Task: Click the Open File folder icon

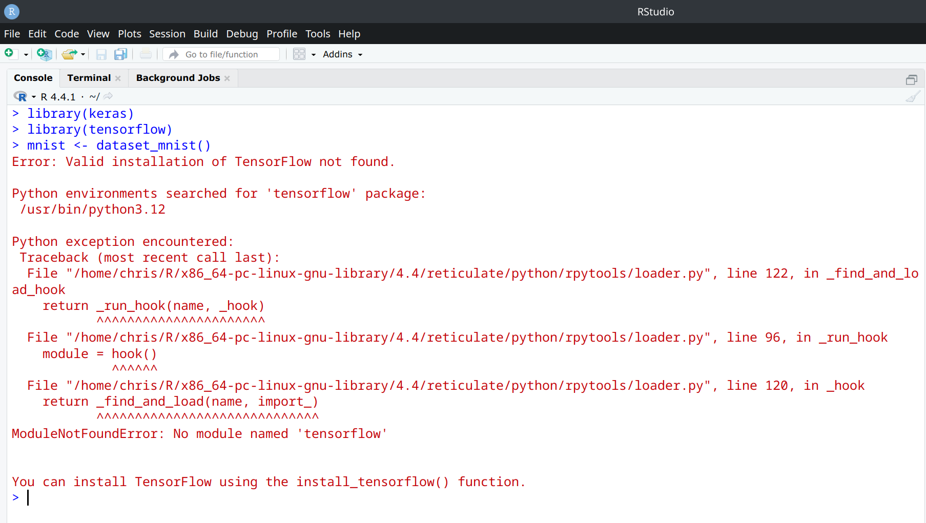Action: pyautogui.click(x=69, y=54)
